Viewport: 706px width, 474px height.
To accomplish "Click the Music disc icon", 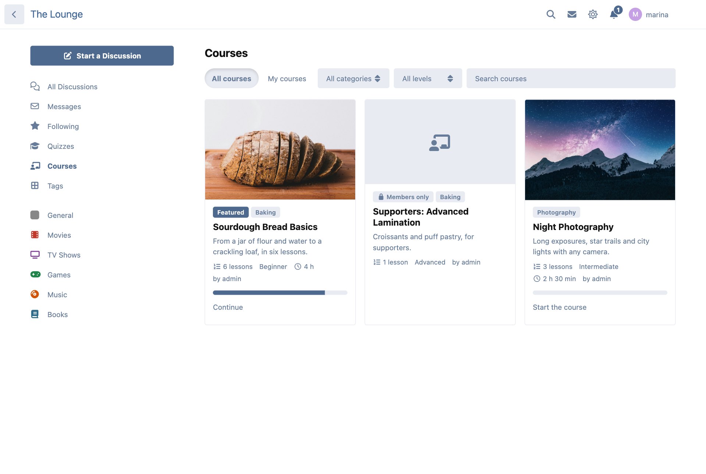I will tap(35, 294).
